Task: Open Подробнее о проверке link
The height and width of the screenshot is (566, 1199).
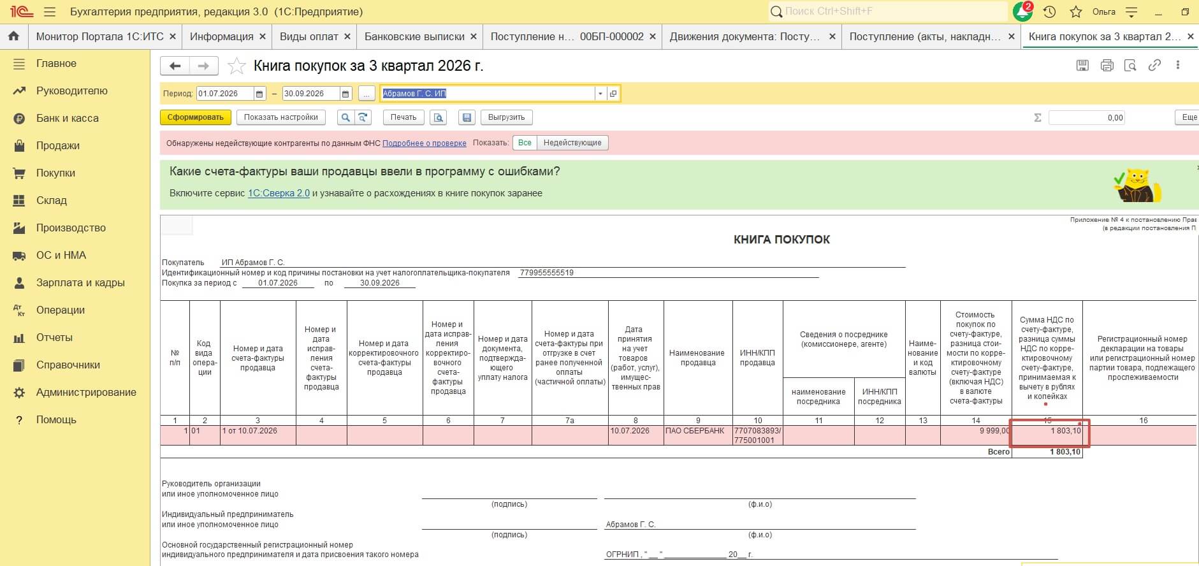Action: coord(425,143)
